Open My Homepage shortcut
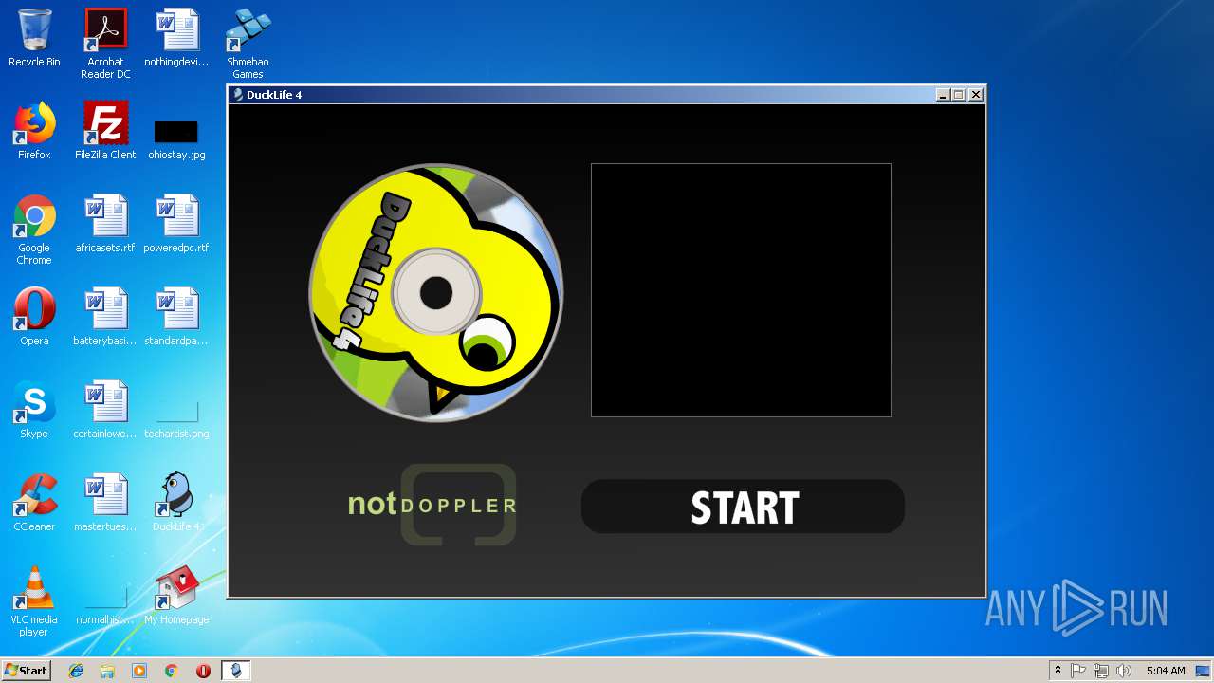Viewport: 1214px width, 683px height. (x=176, y=596)
